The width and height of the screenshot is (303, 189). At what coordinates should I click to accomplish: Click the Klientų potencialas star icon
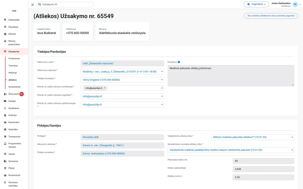click(x=5, y=41)
